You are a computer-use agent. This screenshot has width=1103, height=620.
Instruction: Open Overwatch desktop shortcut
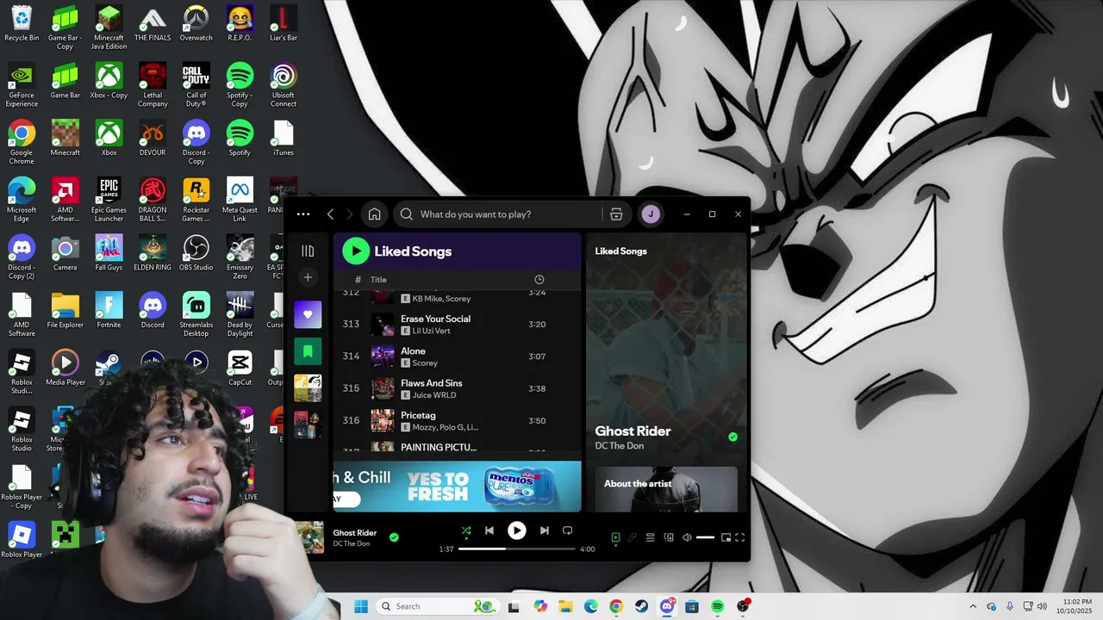tap(196, 23)
